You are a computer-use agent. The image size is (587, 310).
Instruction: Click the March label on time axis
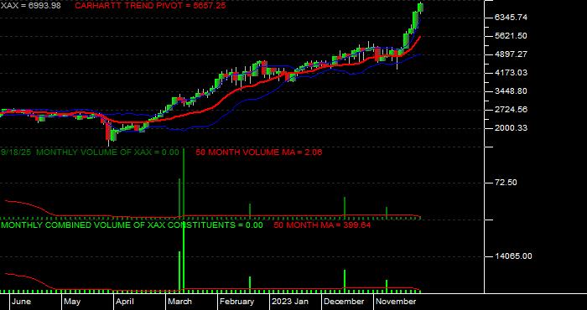179,302
